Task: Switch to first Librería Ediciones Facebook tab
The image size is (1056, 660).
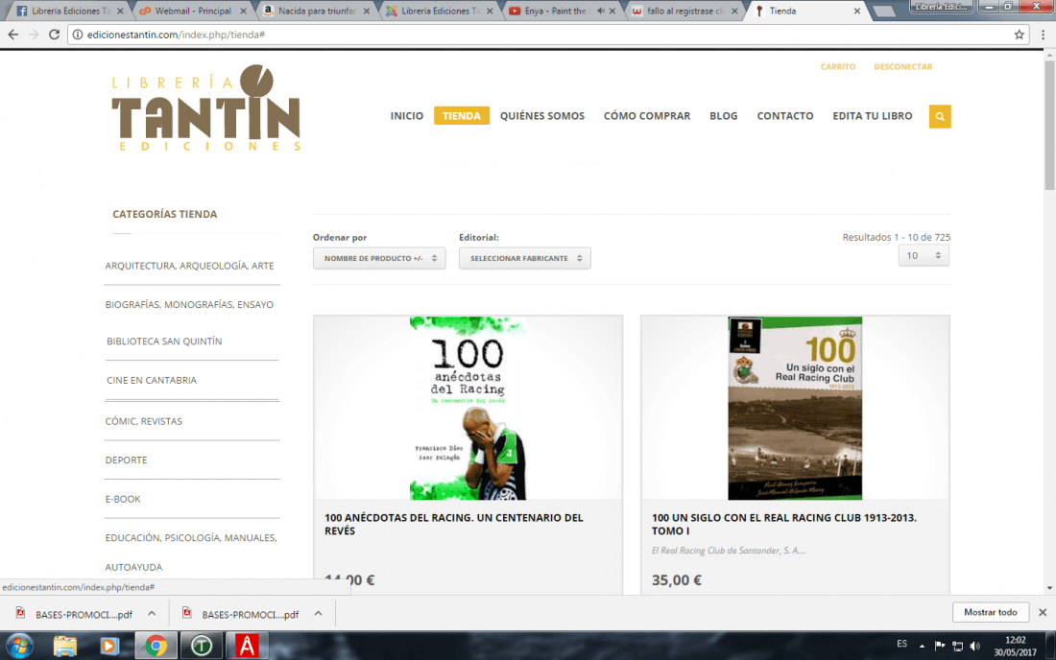Action: (71, 11)
